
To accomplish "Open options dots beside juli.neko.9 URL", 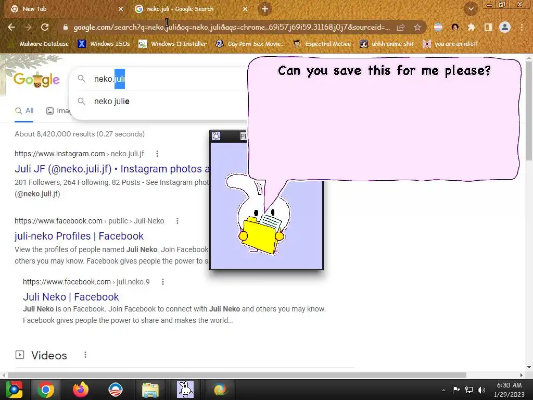I will (x=163, y=282).
